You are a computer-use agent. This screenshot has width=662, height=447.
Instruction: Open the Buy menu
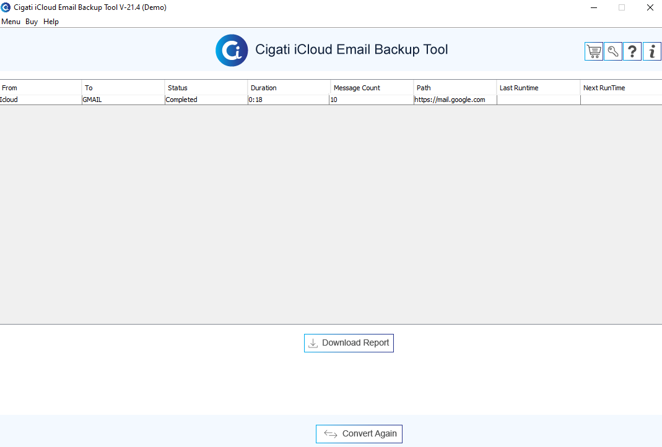[x=32, y=22]
